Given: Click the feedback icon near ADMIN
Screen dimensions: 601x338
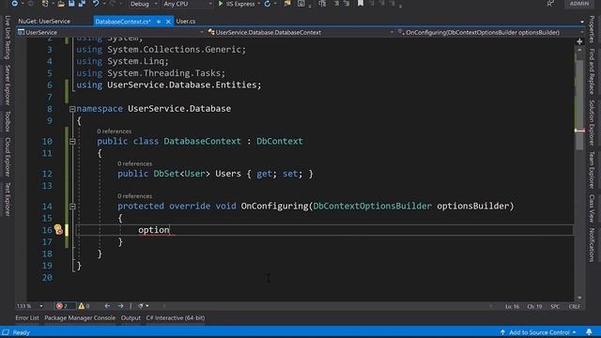Looking at the screenshot, I should pos(550,4).
